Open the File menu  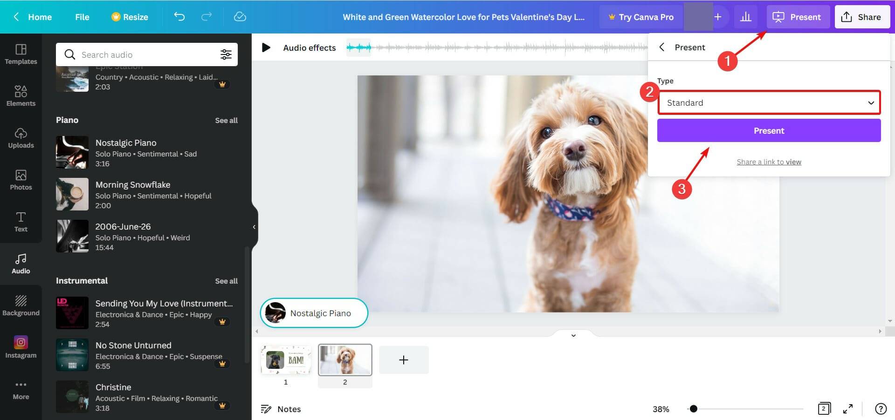tap(82, 17)
